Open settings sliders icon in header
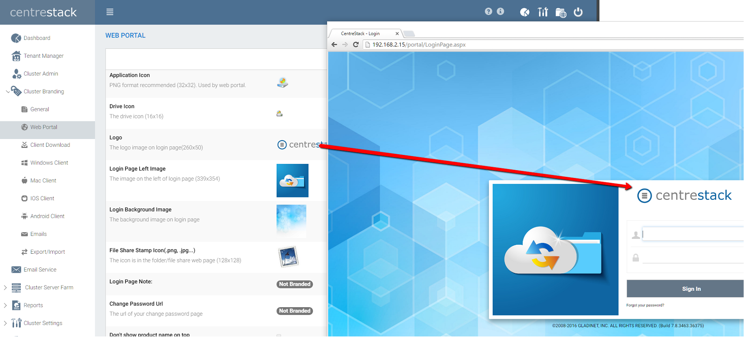This screenshot has height=363, width=744. pyautogui.click(x=543, y=12)
